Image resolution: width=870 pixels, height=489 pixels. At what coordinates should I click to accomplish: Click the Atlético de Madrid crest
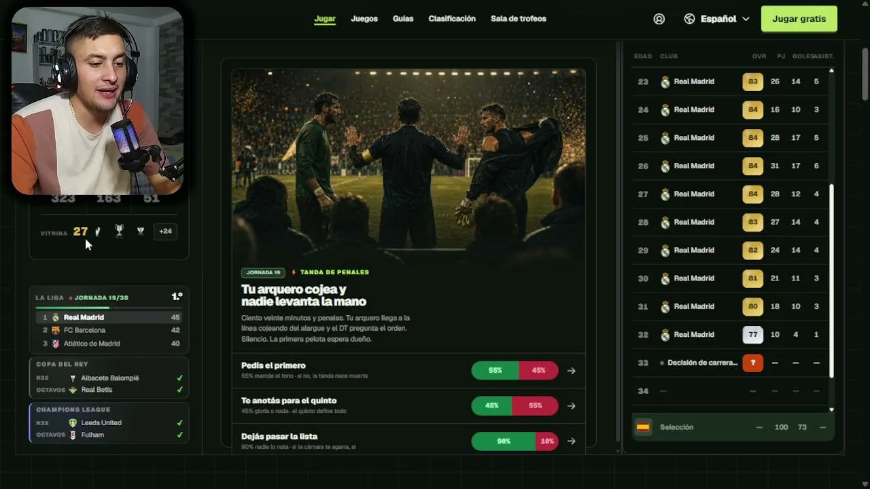tap(56, 344)
